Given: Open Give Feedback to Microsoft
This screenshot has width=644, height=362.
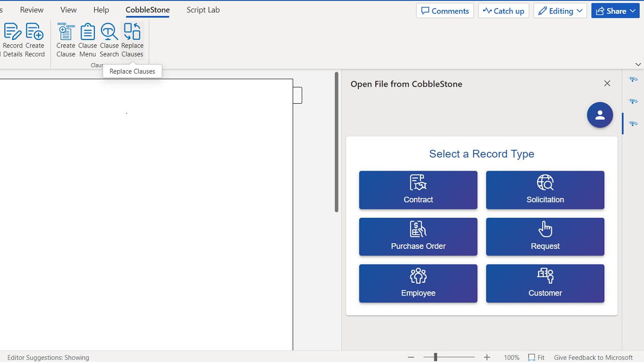Looking at the screenshot, I should pyautogui.click(x=593, y=357).
